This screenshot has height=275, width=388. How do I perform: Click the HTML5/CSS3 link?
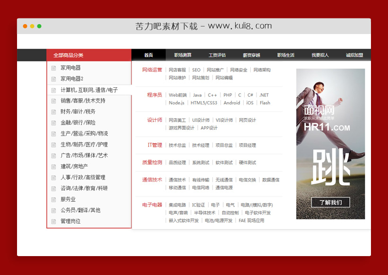click(204, 103)
